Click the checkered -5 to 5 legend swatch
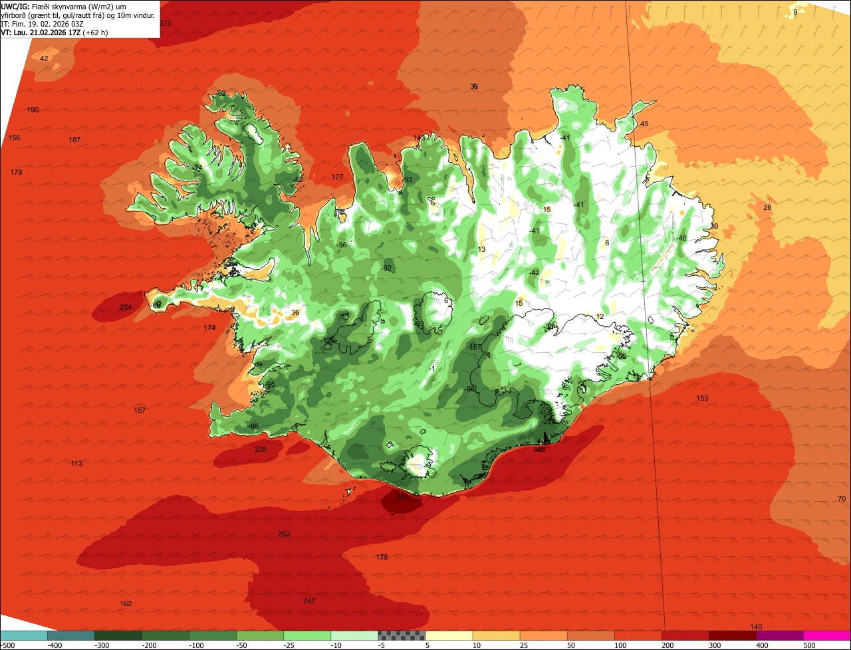The image size is (851, 650). [402, 635]
